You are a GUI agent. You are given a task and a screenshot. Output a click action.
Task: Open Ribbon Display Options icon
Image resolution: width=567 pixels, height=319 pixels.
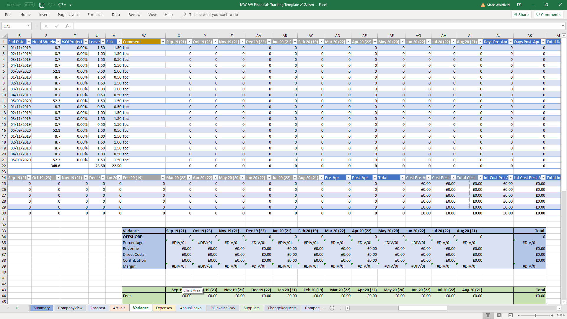click(x=519, y=5)
